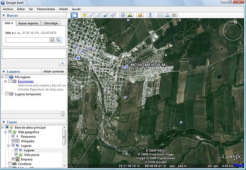
Task: Click the Capas scrollbar down arrow
Action: 64,166
